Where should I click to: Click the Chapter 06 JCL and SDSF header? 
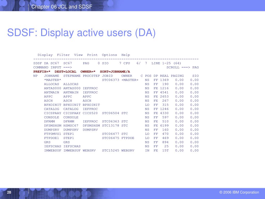pos(62,7)
